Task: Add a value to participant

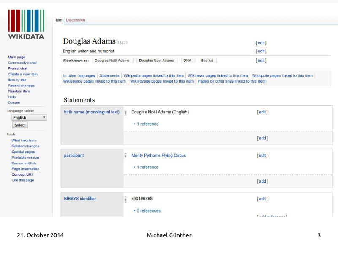Action: pos(262,182)
